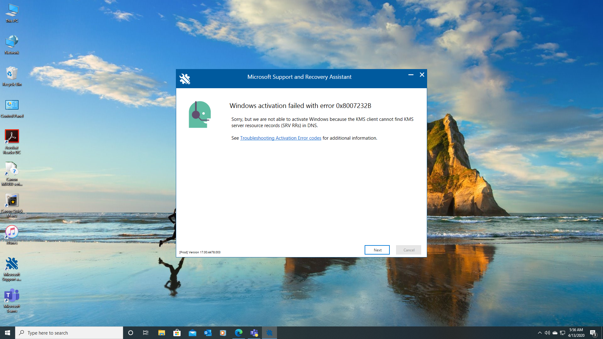Click the Type here to search box
The width and height of the screenshot is (603, 339).
69,333
